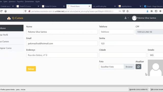Click the Aprenda como acelerá-lo button

[138, 89]
